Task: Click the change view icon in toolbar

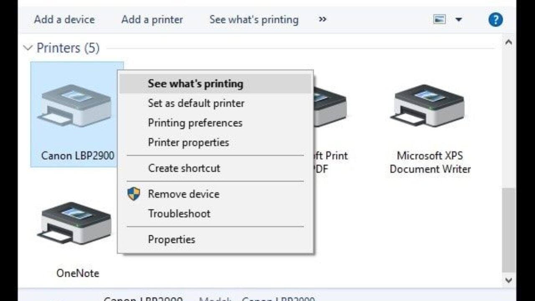Action: pyautogui.click(x=439, y=19)
